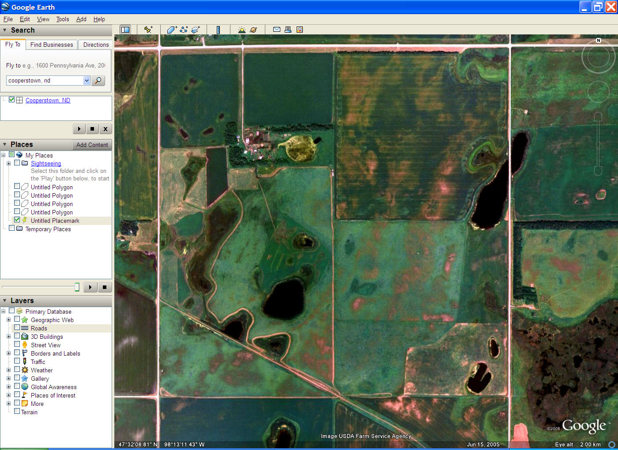Toggle the sunlight display icon
This screenshot has width=618, height=450.
(241, 30)
